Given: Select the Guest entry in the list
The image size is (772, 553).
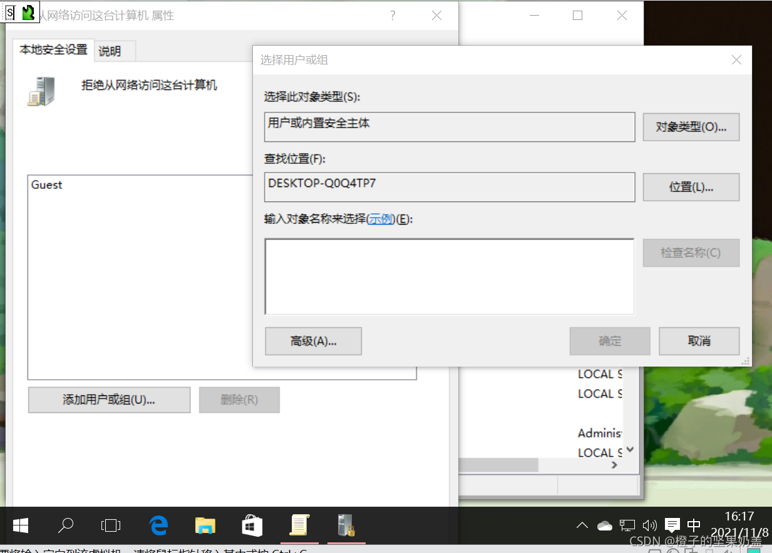Looking at the screenshot, I should (x=47, y=185).
